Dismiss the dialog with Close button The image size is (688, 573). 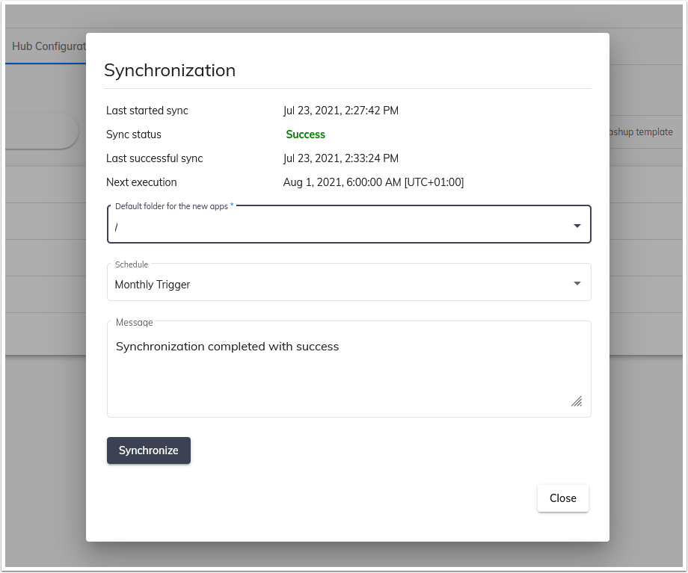coord(562,498)
